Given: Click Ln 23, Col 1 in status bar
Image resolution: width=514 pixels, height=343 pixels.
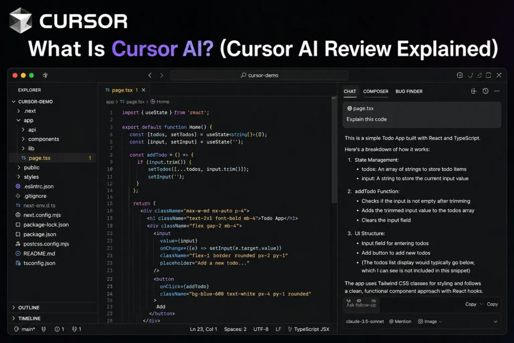Looking at the screenshot, I should tap(204, 329).
